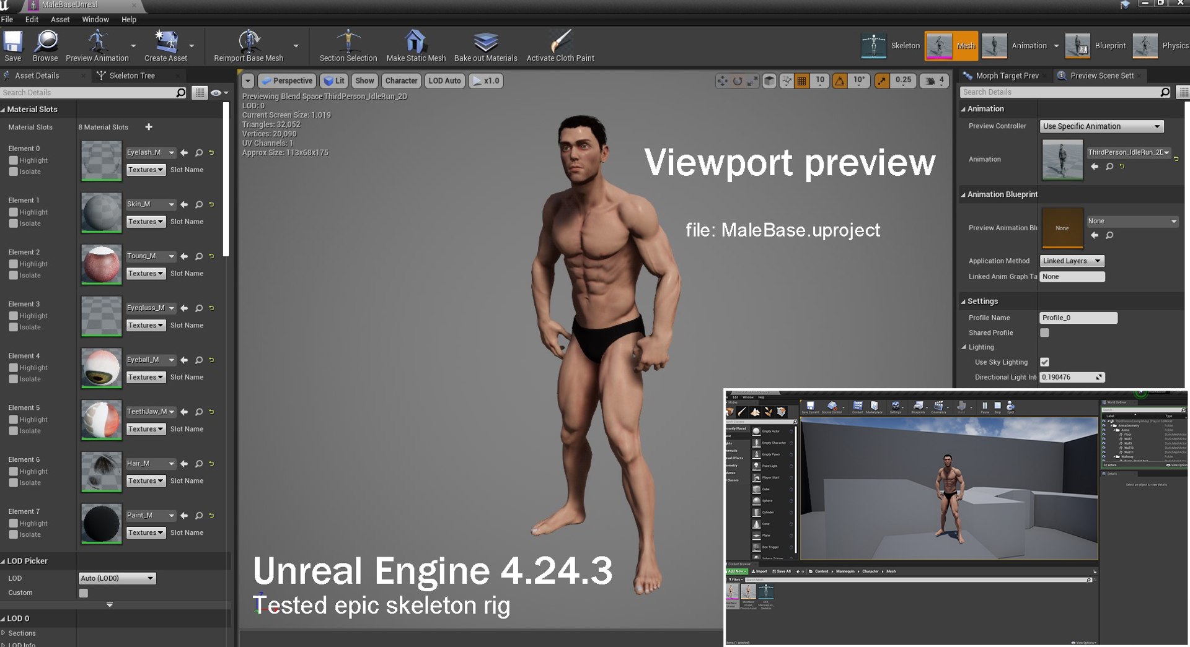Toggle the Custom LOD checkbox

coord(84,593)
